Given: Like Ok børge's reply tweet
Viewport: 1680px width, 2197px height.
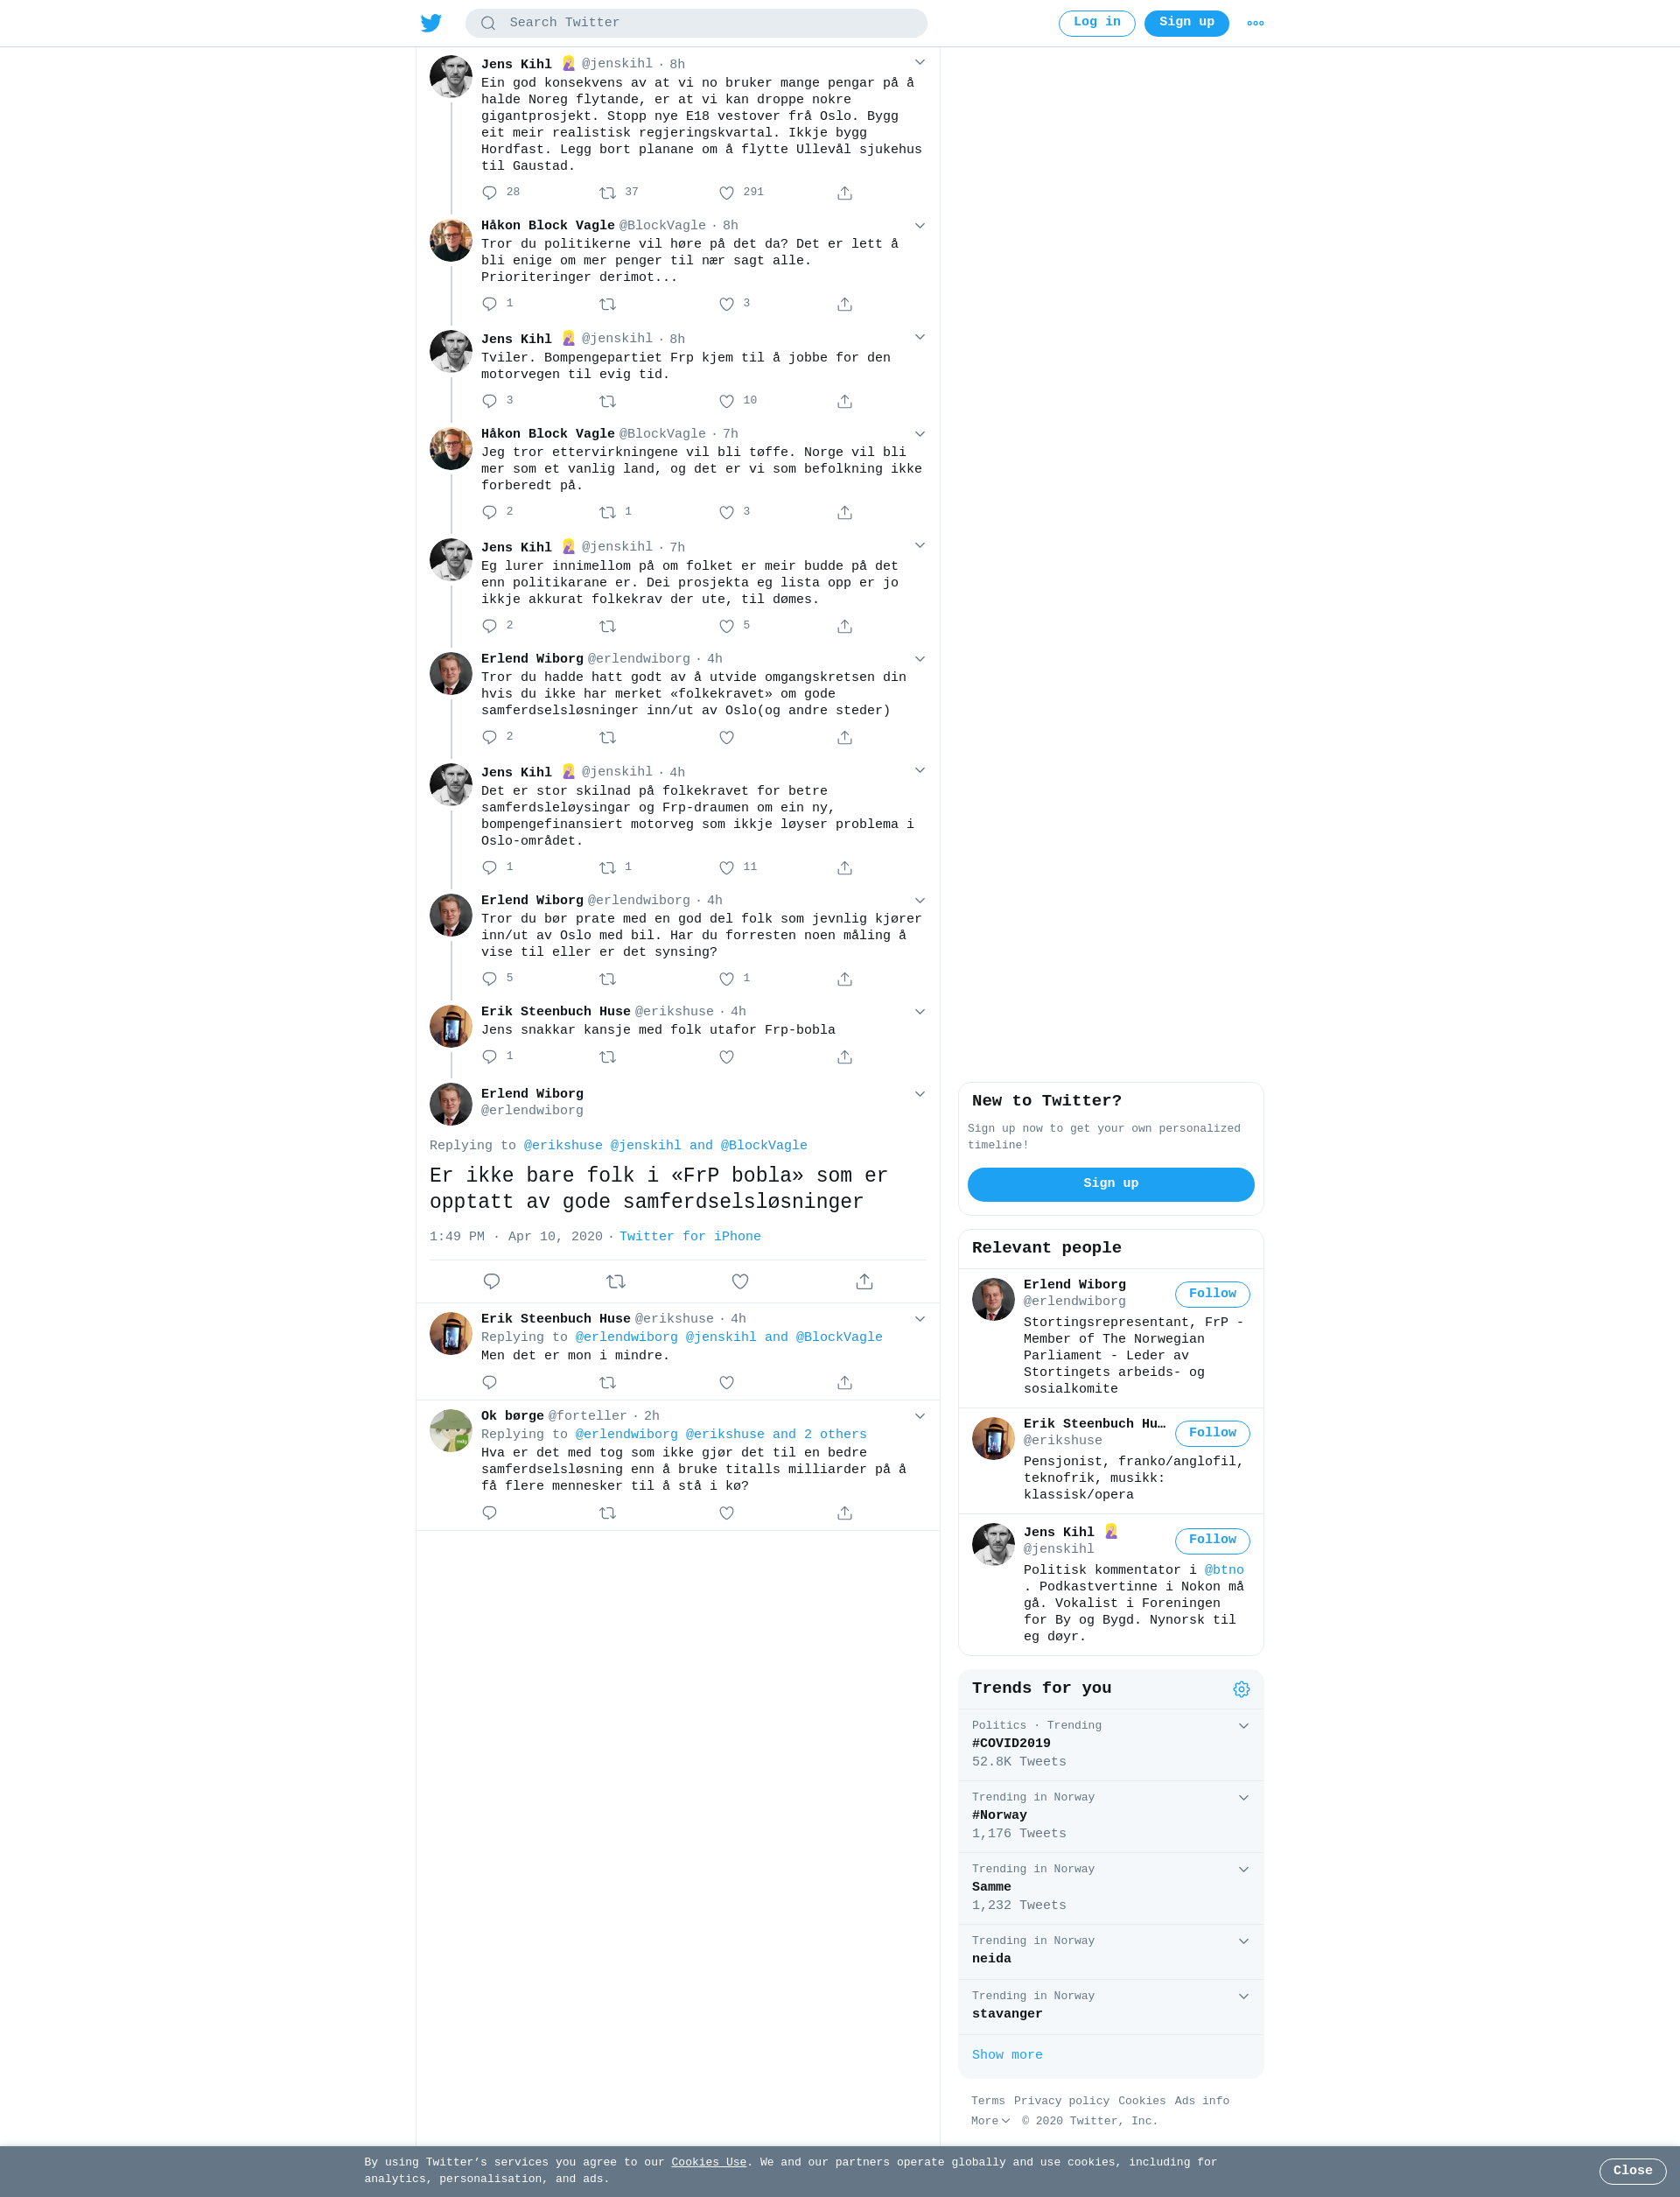Looking at the screenshot, I should (x=727, y=1513).
